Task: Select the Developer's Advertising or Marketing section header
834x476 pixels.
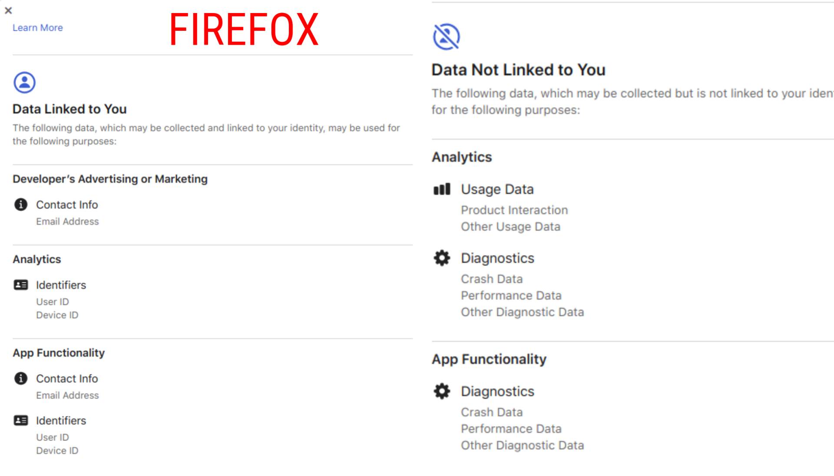Action: (x=110, y=178)
